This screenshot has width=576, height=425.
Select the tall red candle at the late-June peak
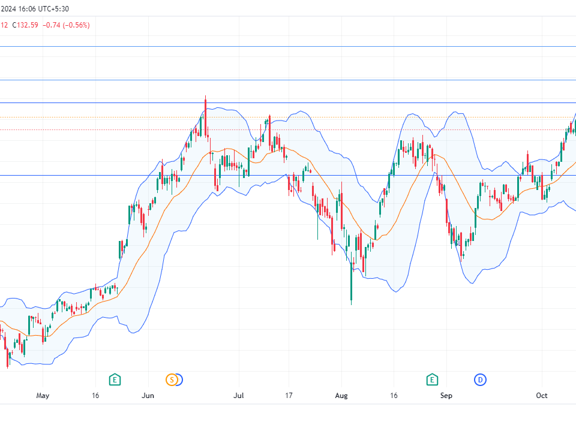point(205,117)
